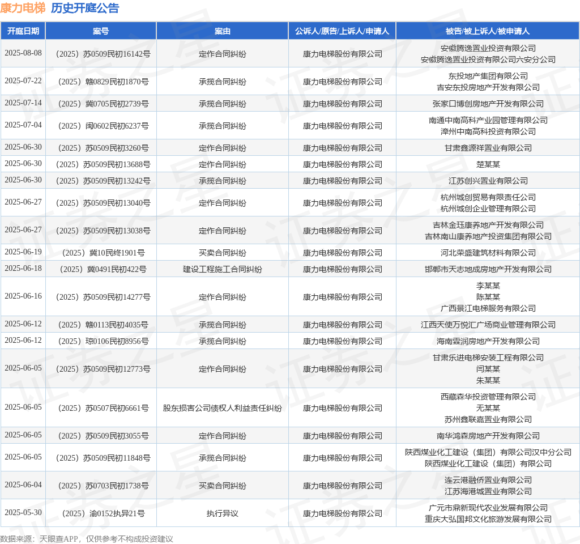The width and height of the screenshot is (580, 544).
Task: Select case number 苏0509民初3055号
Action: [103, 436]
